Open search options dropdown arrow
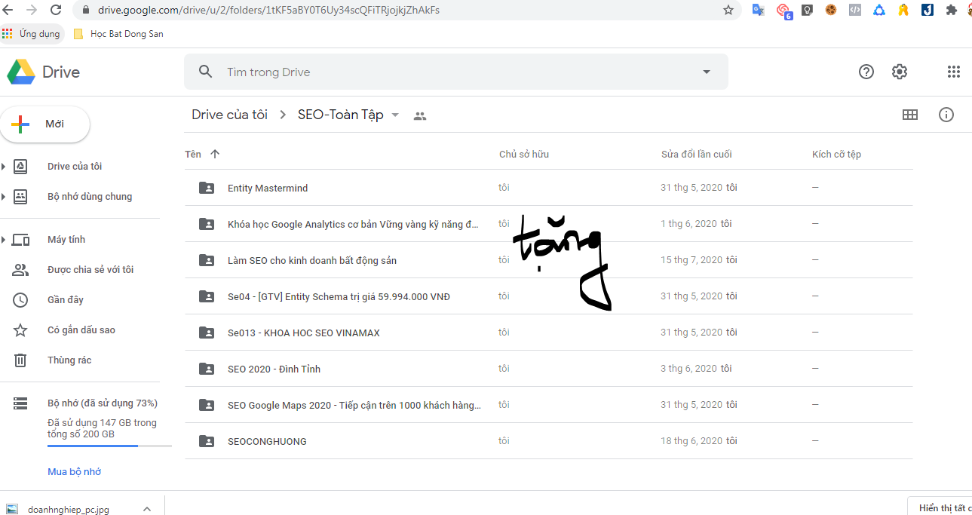The height and width of the screenshot is (515, 972). (x=707, y=72)
